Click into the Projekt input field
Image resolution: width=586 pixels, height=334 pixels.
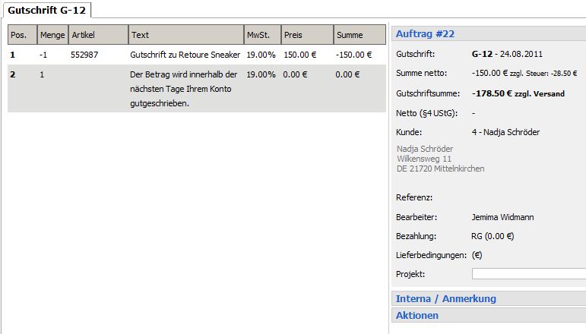[x=529, y=274]
